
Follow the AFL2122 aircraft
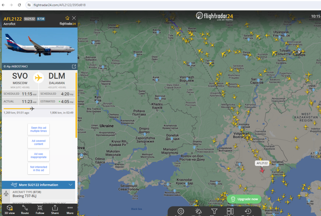[x=40, y=210]
